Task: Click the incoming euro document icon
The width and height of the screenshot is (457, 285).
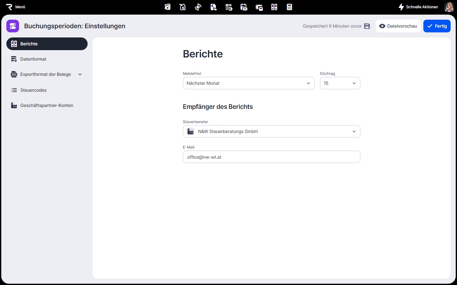Action: point(183,7)
